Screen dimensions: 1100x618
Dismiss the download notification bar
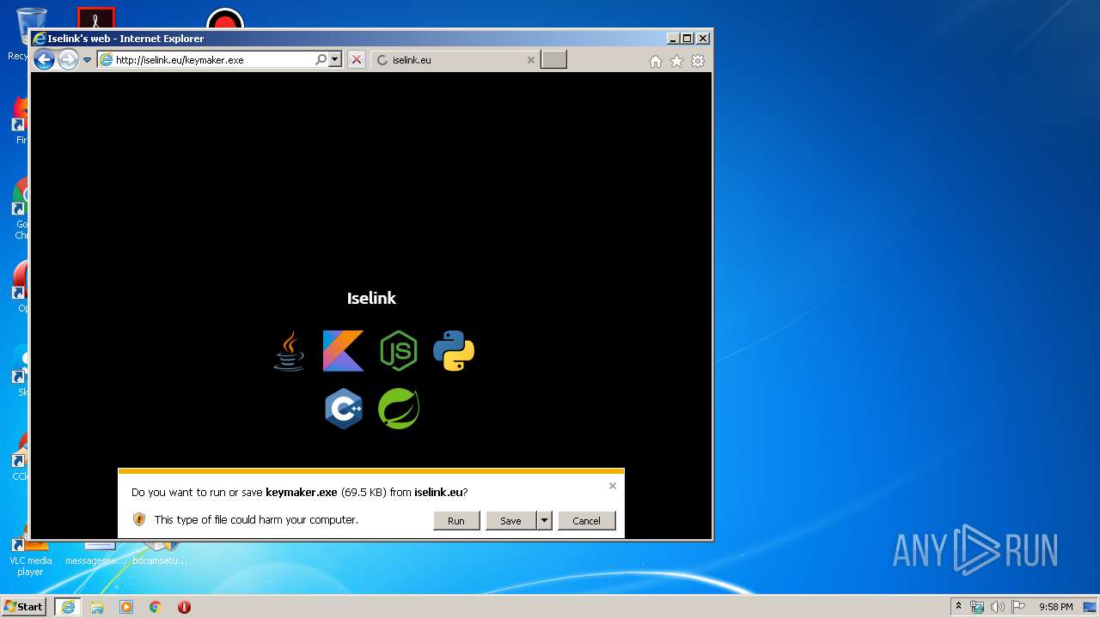tap(613, 486)
